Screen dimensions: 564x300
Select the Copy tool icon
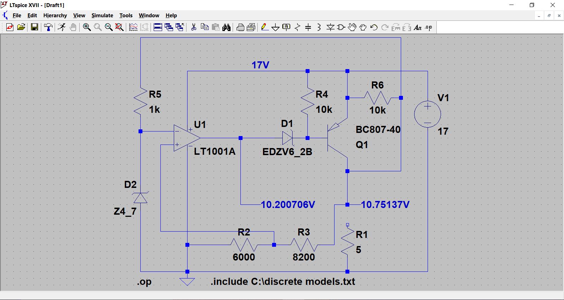pos(204,27)
